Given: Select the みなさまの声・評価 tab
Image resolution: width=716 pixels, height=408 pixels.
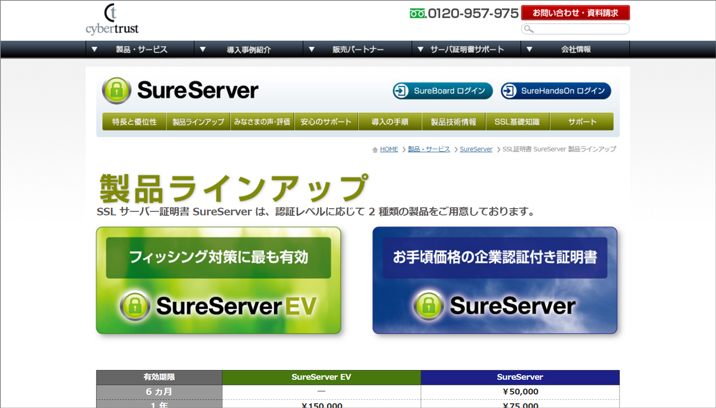Looking at the screenshot, I should tap(262, 122).
